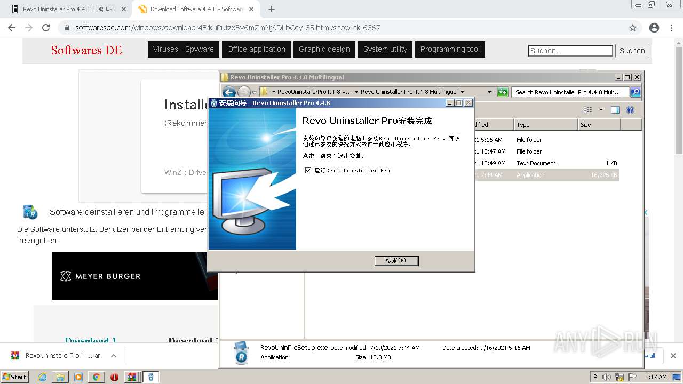The height and width of the screenshot is (384, 683).
Task: Bookmark this page with the star icon
Action: pos(633,28)
